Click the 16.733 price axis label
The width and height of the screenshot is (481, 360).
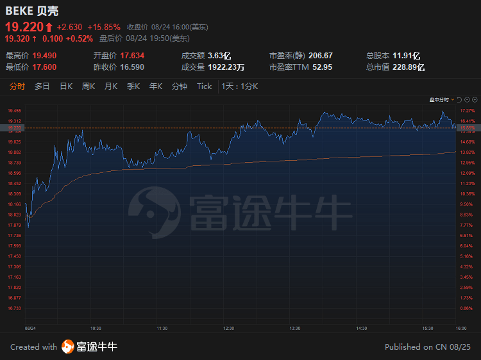[14, 308]
